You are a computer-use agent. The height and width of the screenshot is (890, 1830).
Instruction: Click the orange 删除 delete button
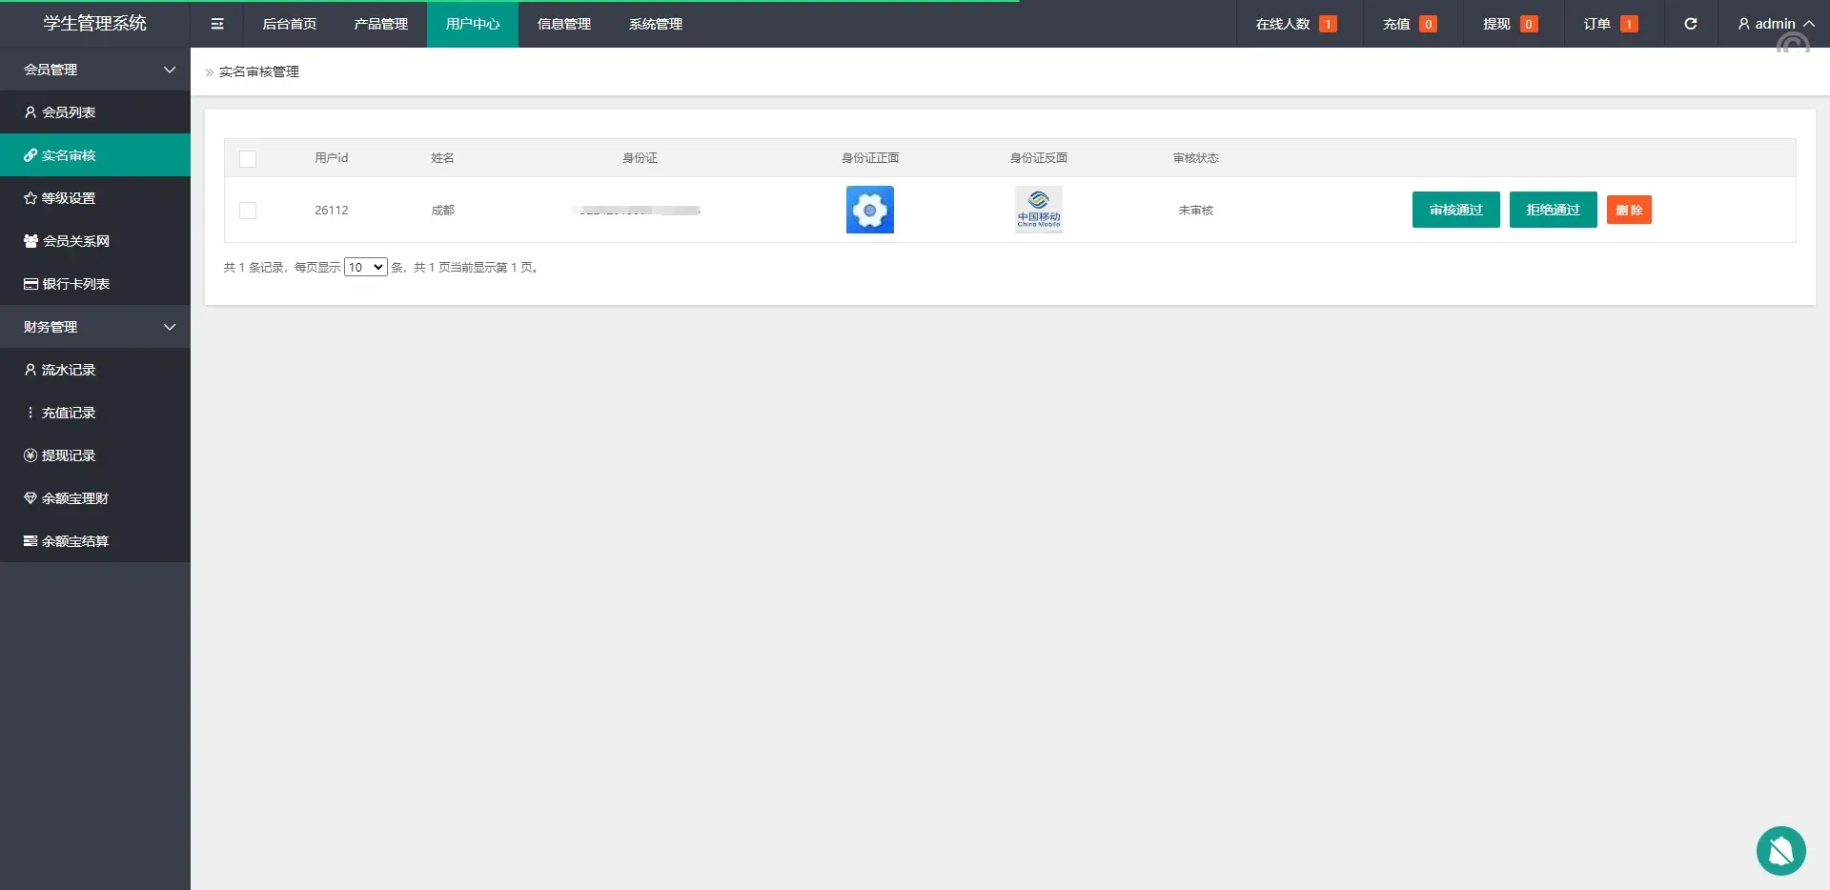coord(1628,210)
